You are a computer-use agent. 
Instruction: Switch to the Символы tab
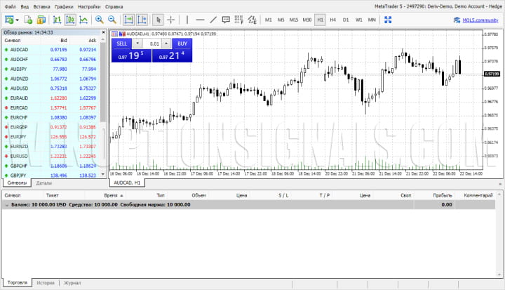point(17,183)
